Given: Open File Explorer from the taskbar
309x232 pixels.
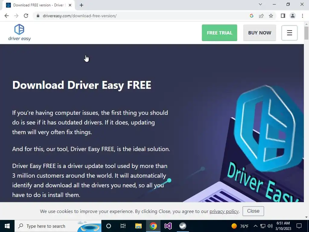Looking at the screenshot, I should point(138,226).
